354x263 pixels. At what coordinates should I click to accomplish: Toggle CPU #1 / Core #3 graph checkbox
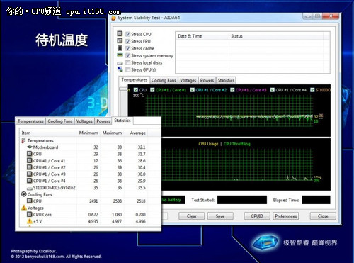(232, 90)
